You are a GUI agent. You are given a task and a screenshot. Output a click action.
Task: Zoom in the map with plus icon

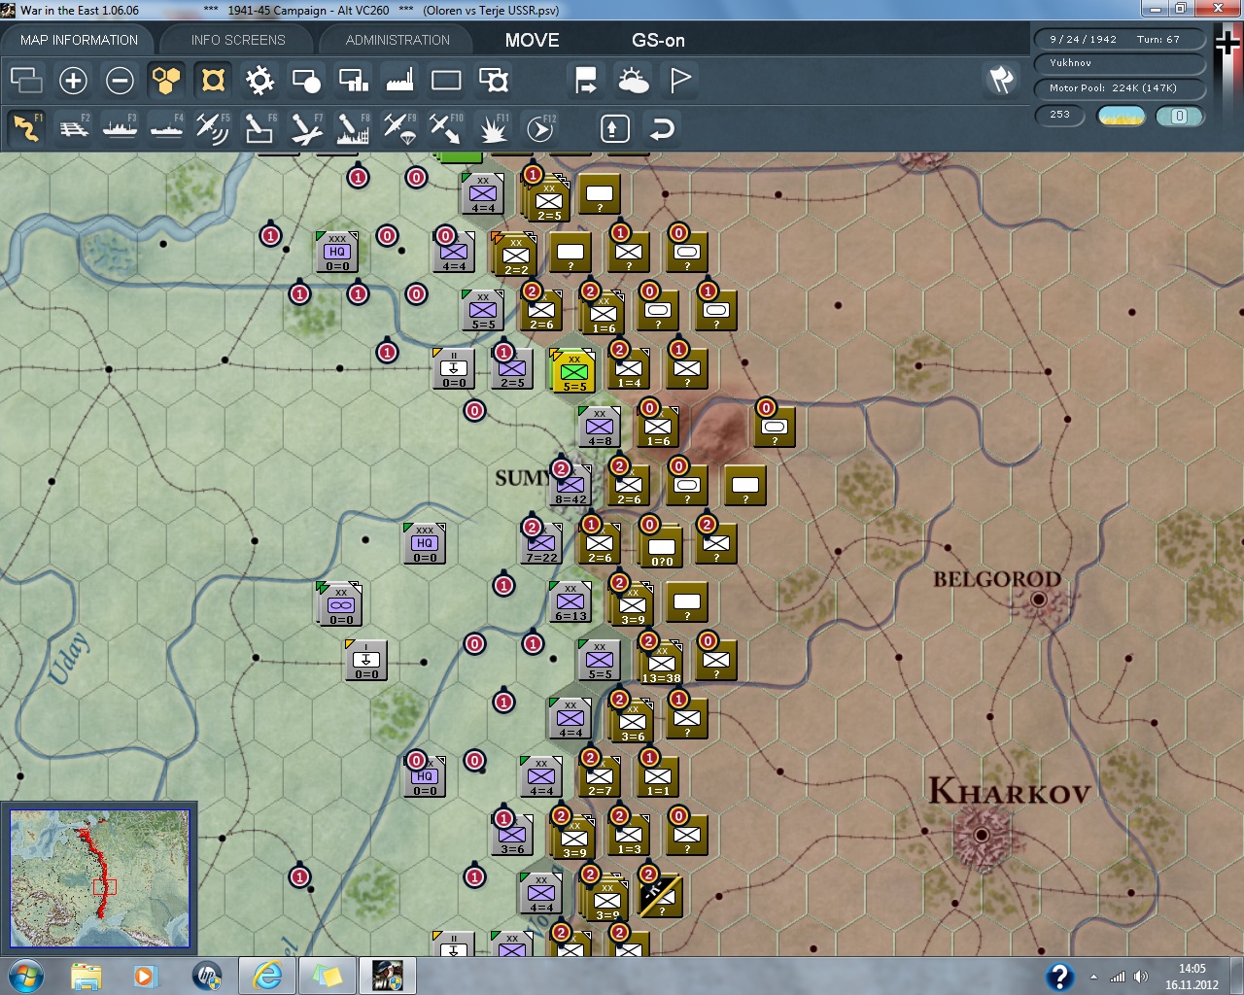pyautogui.click(x=73, y=80)
